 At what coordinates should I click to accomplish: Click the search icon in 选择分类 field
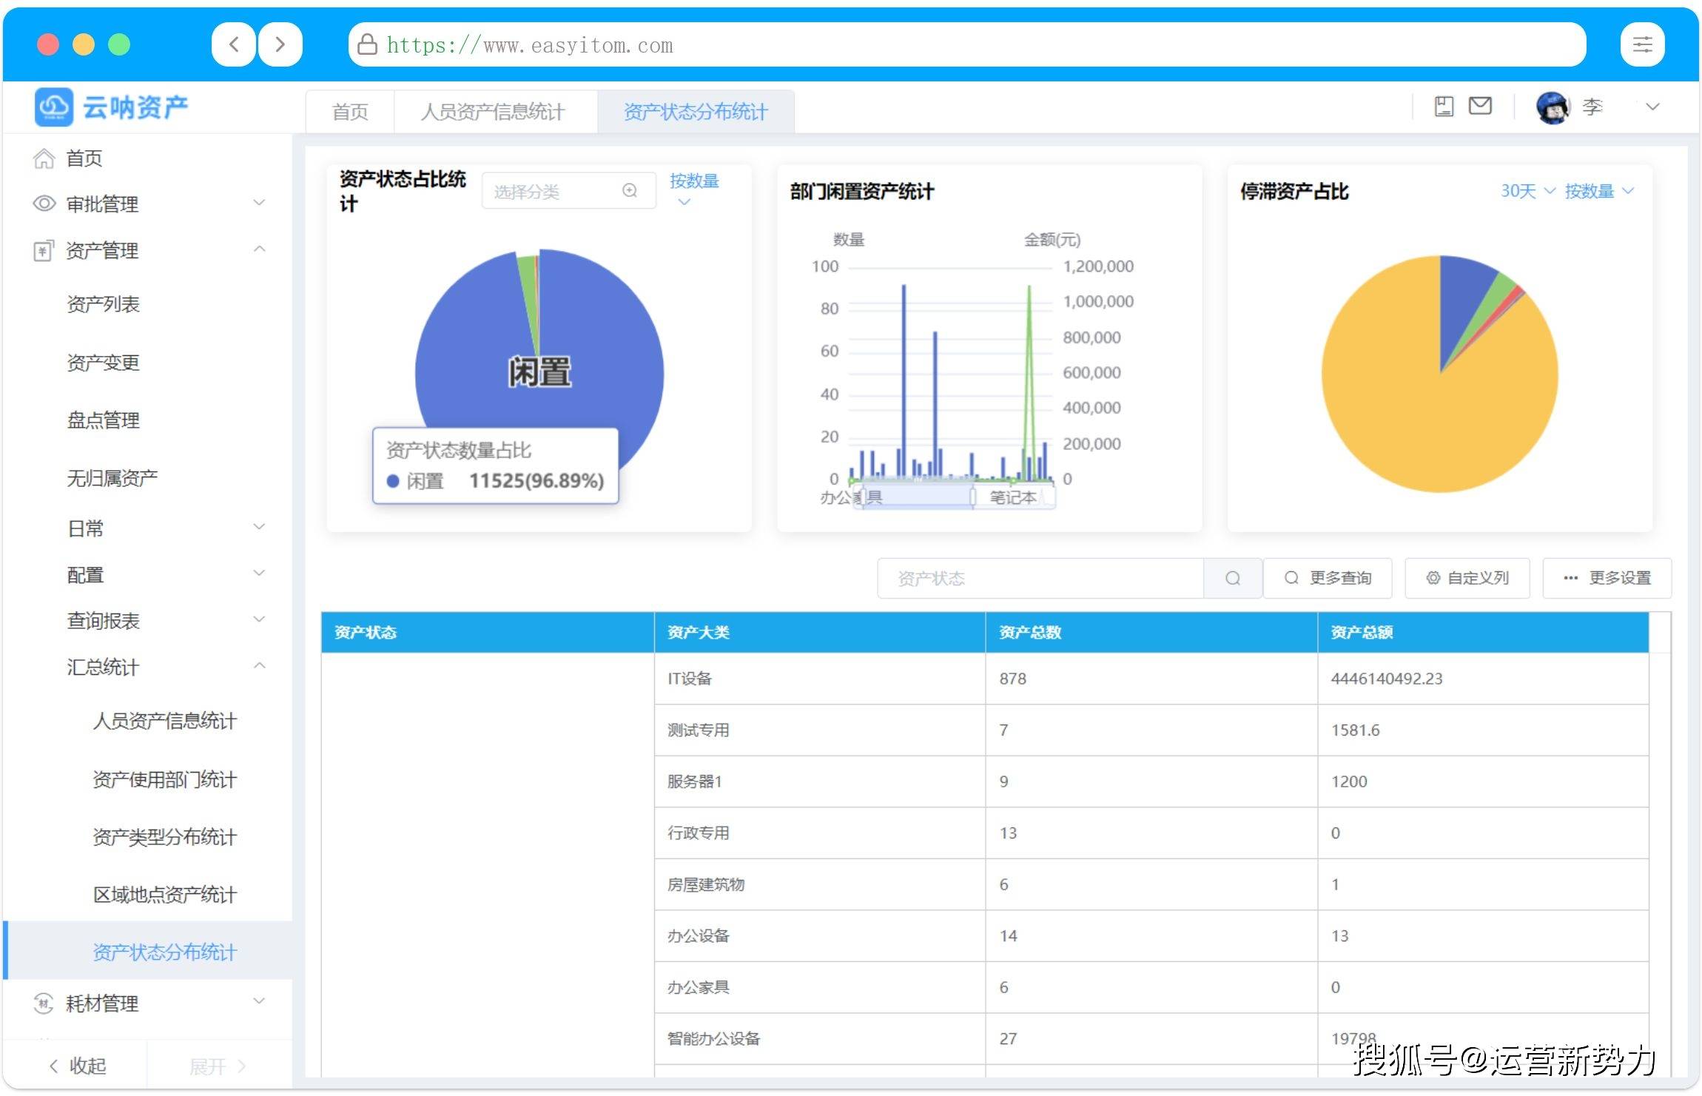630,191
